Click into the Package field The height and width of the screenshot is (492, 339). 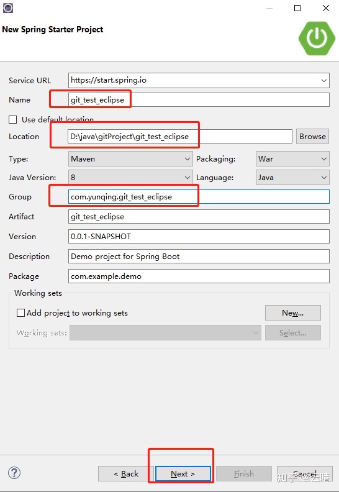tap(199, 276)
